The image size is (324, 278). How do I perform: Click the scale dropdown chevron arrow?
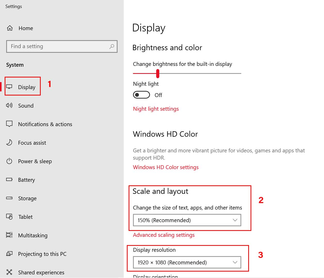pyautogui.click(x=235, y=220)
